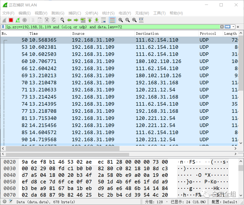The width and height of the screenshot is (244, 205).
Task: Toggle packet list colorization
Action: [x=112, y=20]
